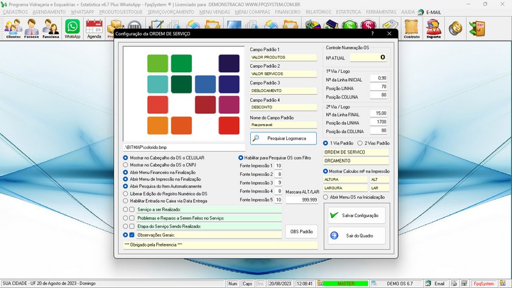This screenshot has width=512, height=288.
Task: Open the PRODUTOS/ESTOQUE menu
Action: (121, 12)
